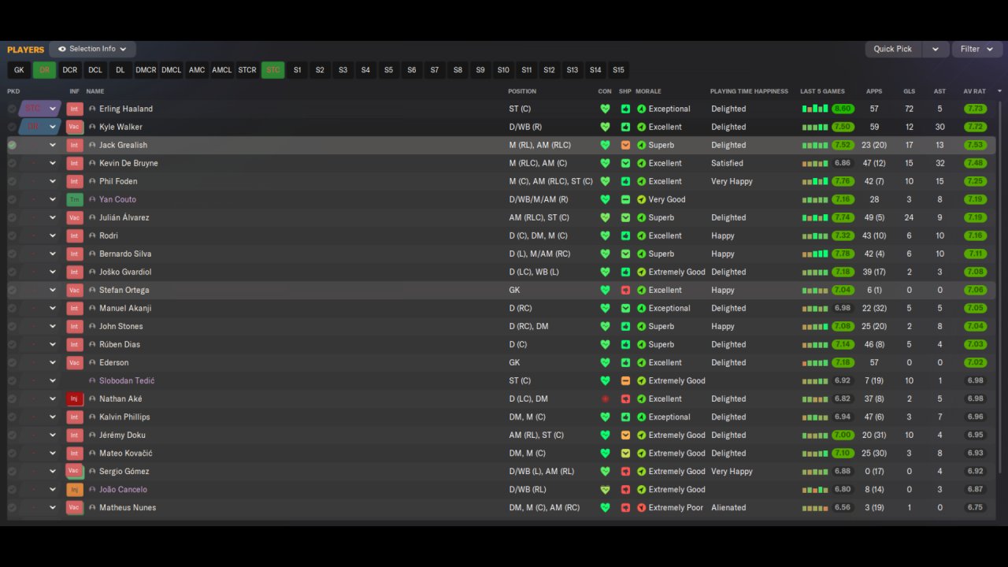Click Haaland's 8.60 last game rating
Viewport: 1008px width, 567px height.
(x=842, y=109)
